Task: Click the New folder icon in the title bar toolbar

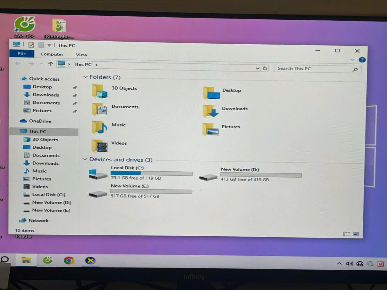Action: click(x=41, y=45)
